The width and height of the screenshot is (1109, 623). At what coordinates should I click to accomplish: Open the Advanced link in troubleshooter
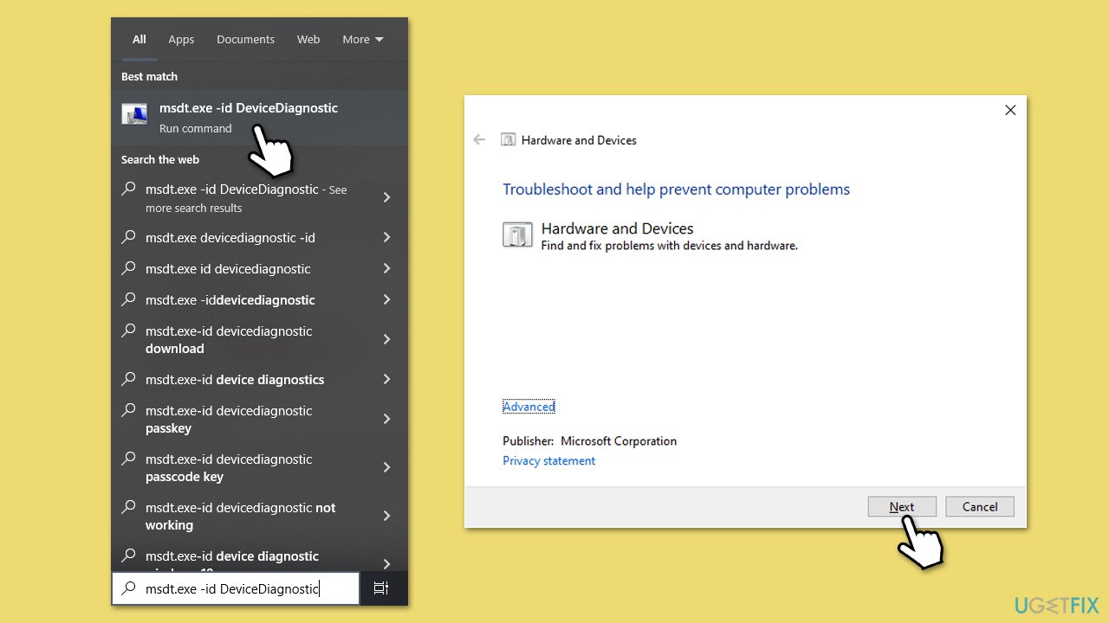pyautogui.click(x=529, y=407)
